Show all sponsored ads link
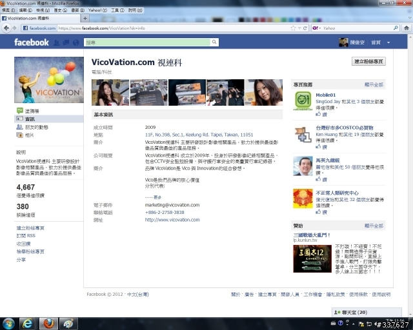 tap(374, 226)
